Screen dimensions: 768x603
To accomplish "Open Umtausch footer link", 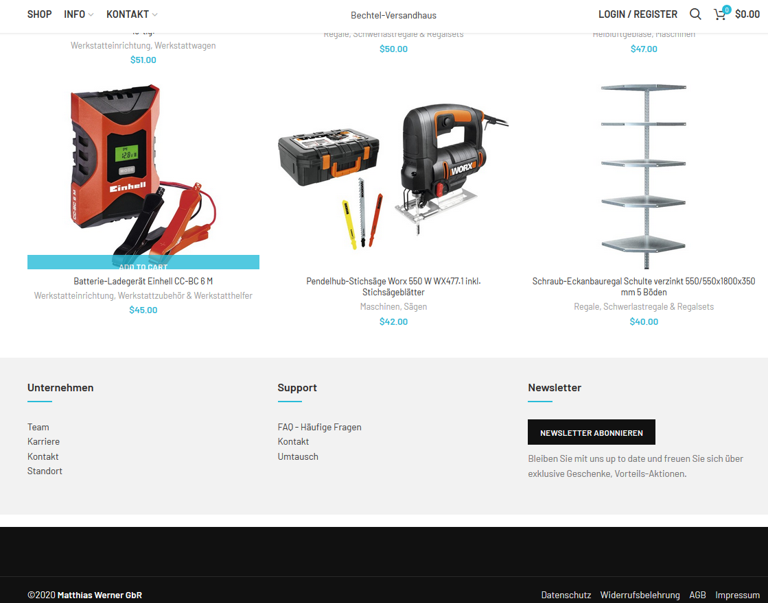I will (x=298, y=457).
